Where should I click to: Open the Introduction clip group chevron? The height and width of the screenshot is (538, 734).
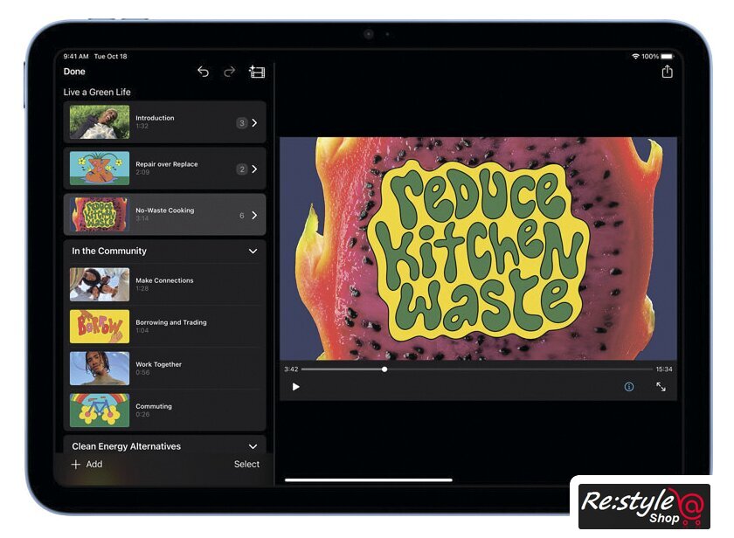click(254, 123)
